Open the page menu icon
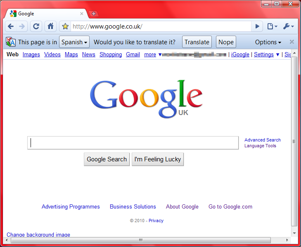Screen dimensions: 301x247 point(272,26)
